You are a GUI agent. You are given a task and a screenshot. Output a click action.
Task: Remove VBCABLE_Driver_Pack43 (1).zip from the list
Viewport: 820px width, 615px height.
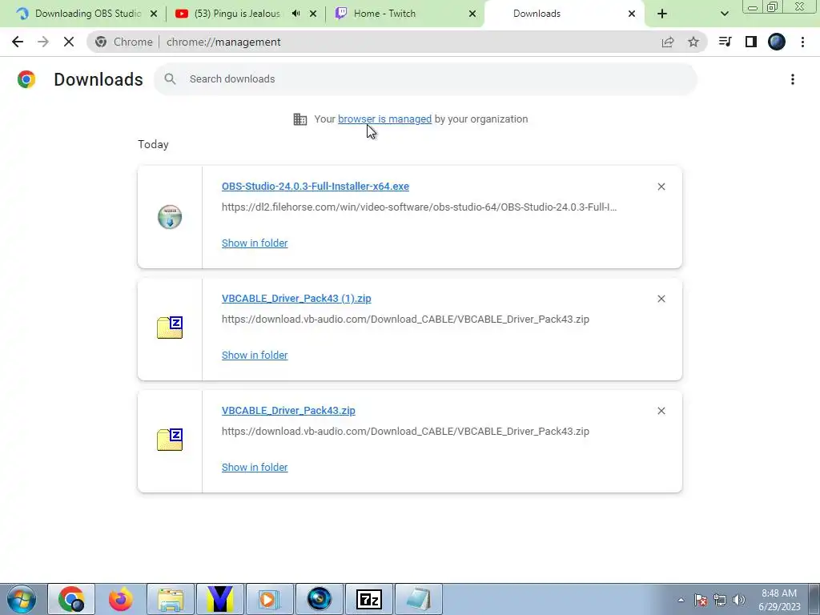[x=661, y=299]
